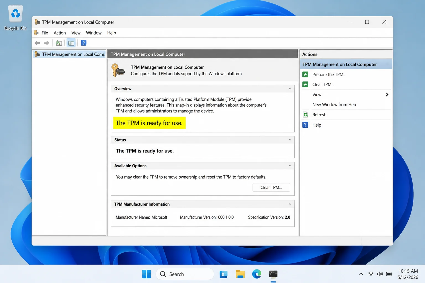Screen dimensions: 425x283
Task: Click the terminal app icon on taskbar
Action: coord(273,274)
